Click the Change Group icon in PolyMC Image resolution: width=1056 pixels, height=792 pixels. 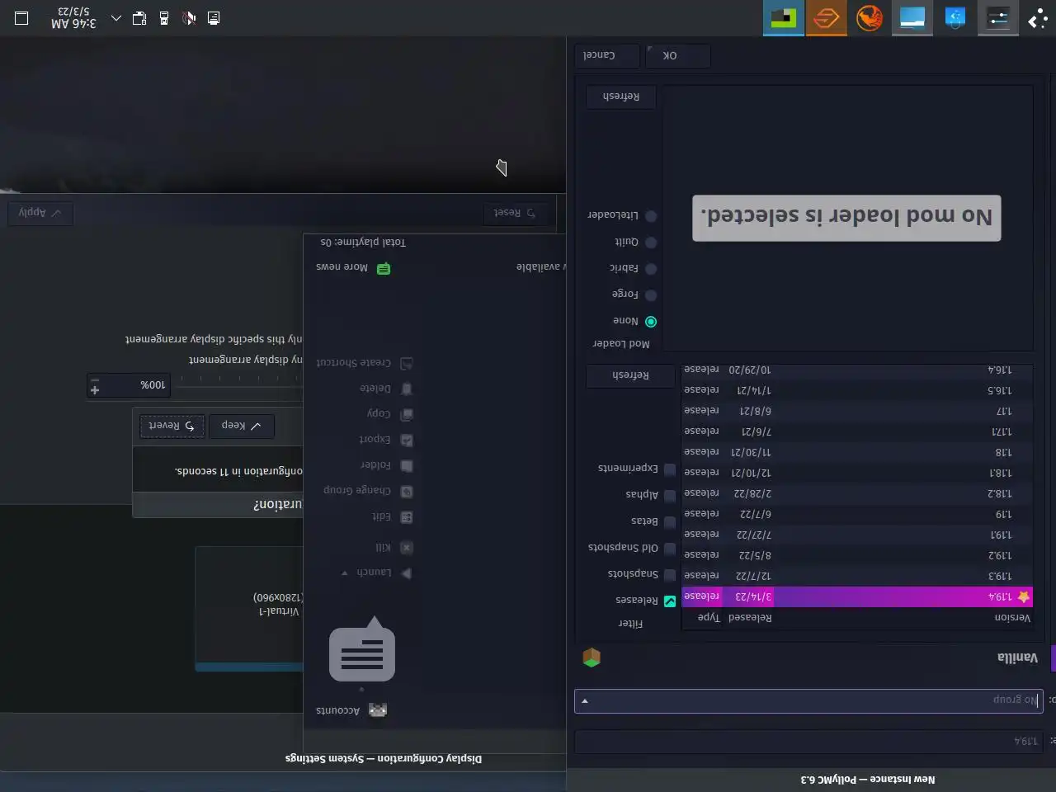pos(406,491)
